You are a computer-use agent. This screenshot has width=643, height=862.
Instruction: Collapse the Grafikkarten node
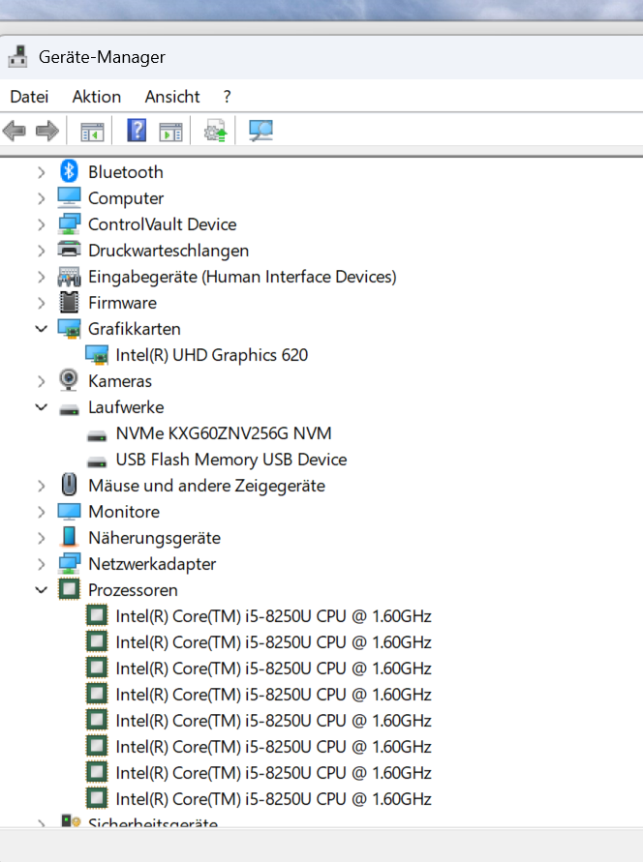[x=42, y=329]
